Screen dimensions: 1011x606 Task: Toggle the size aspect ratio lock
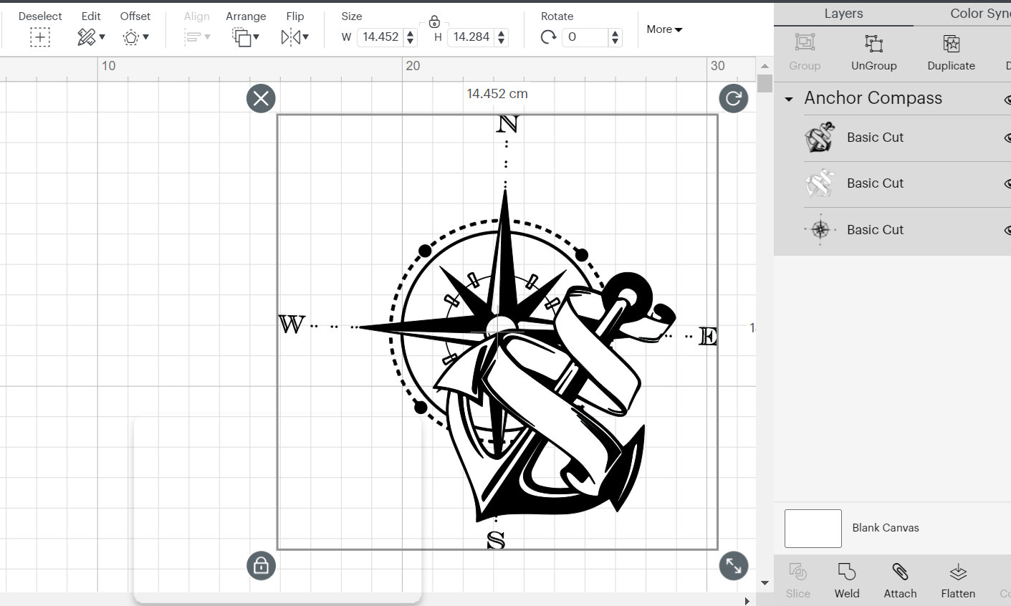(x=434, y=21)
